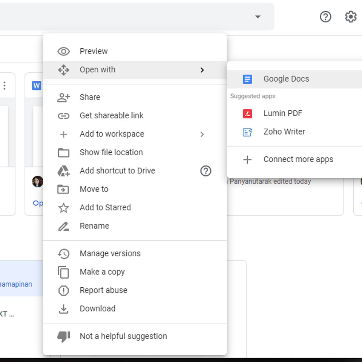Click the Add to Starred star icon
Viewport: 362px width, 362px height.
click(x=63, y=208)
